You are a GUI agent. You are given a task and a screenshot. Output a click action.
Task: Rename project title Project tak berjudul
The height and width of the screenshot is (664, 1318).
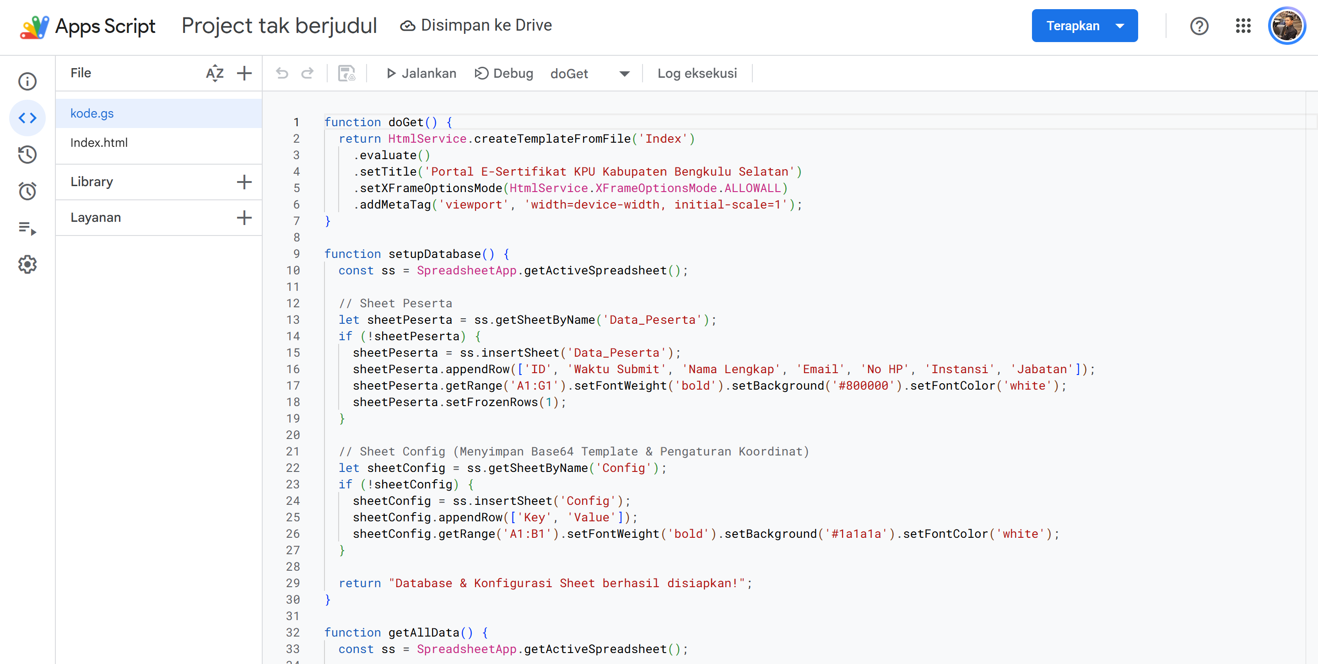[279, 26]
